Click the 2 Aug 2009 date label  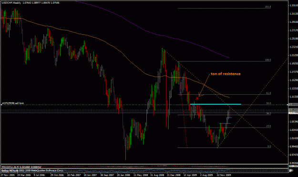pos(206,175)
